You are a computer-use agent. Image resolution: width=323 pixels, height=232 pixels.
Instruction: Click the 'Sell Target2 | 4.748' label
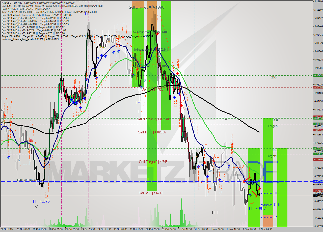click(153, 162)
